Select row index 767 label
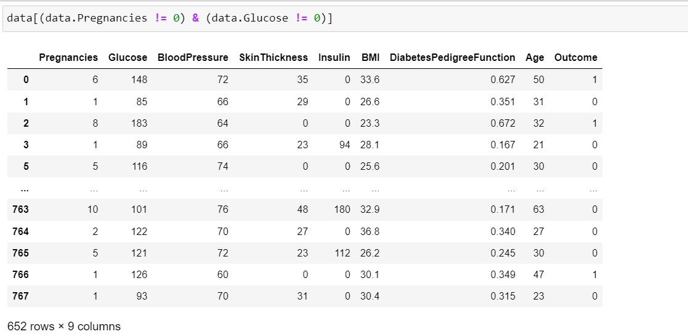This screenshot has height=334, width=688. point(20,296)
